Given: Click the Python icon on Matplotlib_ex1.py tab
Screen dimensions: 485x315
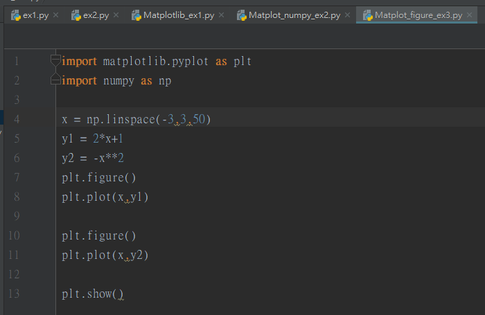Looking at the screenshot, I should pos(136,15).
